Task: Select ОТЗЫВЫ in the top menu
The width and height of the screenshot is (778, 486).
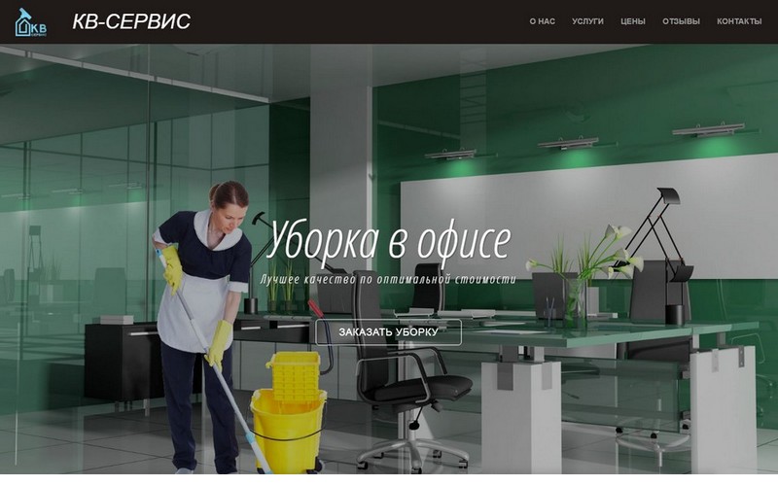Action: (x=681, y=21)
